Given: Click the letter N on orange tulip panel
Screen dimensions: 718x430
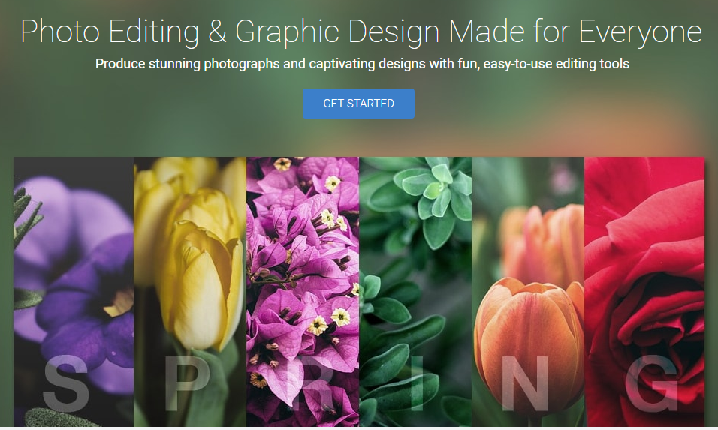Looking at the screenshot, I should (525, 383).
